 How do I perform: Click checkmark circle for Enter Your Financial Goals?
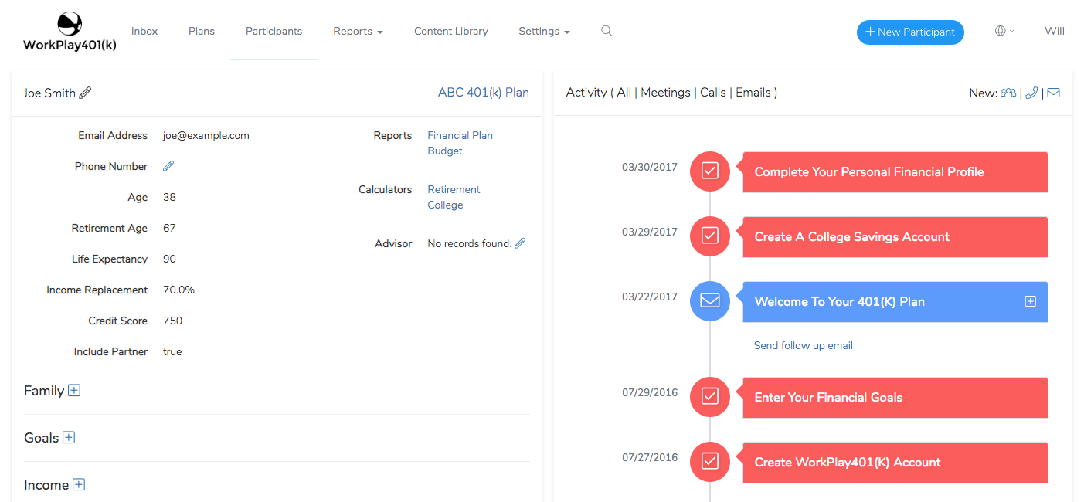tap(710, 397)
